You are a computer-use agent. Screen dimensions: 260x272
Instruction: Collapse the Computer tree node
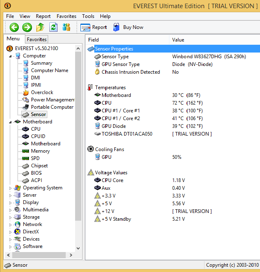pos(10,56)
